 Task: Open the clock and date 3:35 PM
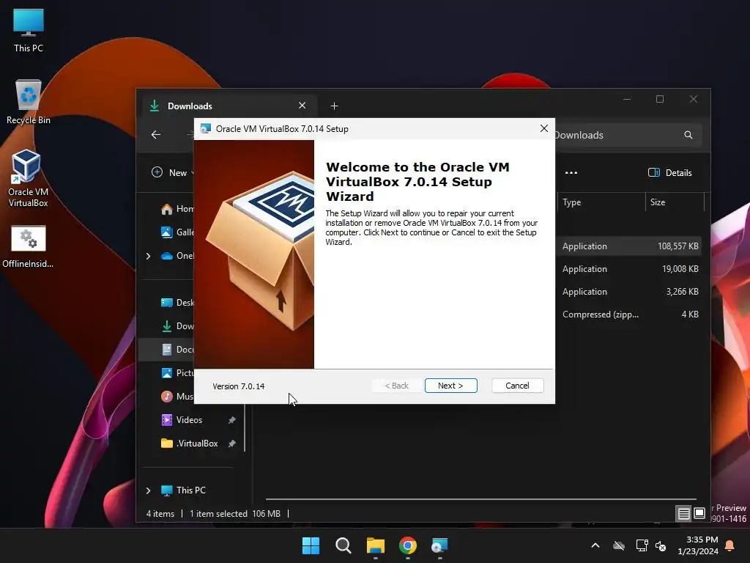click(698, 545)
